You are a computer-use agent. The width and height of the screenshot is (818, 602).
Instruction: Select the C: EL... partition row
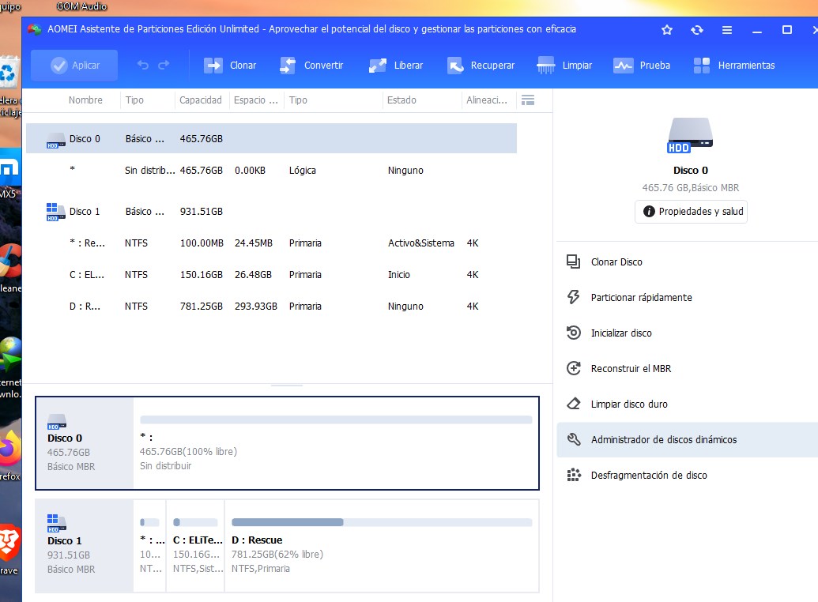click(x=271, y=274)
